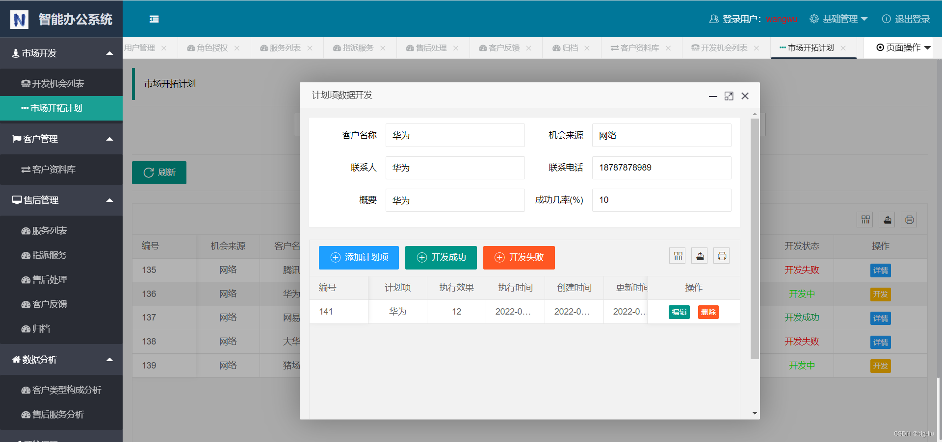Click the 退出登录 logout link

[x=906, y=19]
